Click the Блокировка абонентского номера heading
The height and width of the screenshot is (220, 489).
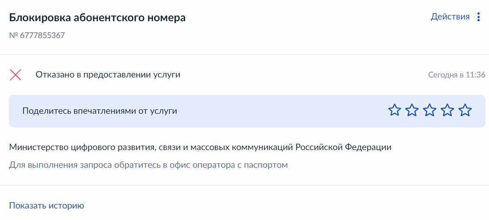click(97, 18)
